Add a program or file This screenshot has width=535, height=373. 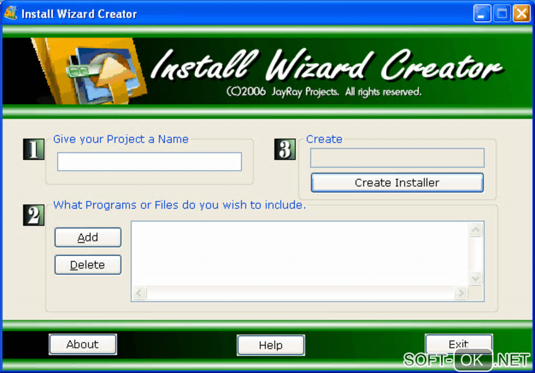[x=88, y=237]
